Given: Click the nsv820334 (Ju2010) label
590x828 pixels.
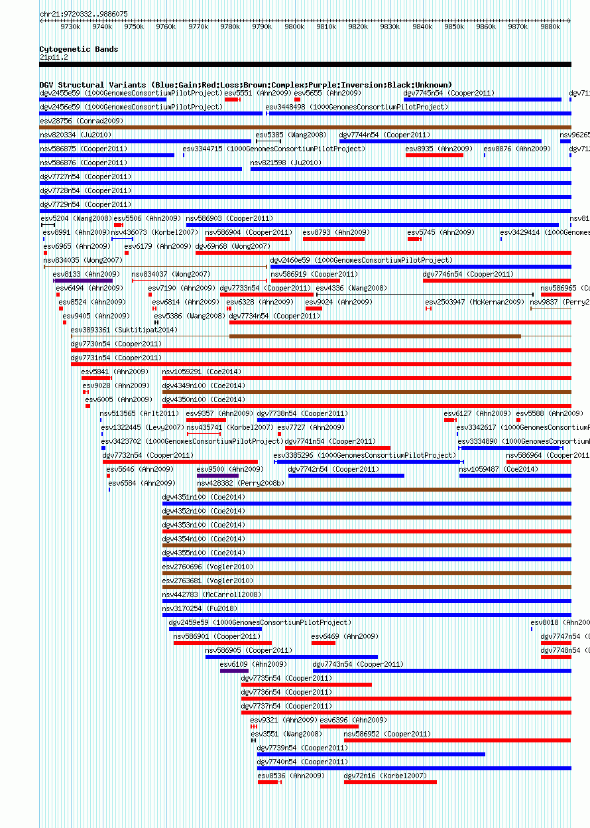Looking at the screenshot, I should coord(76,135).
